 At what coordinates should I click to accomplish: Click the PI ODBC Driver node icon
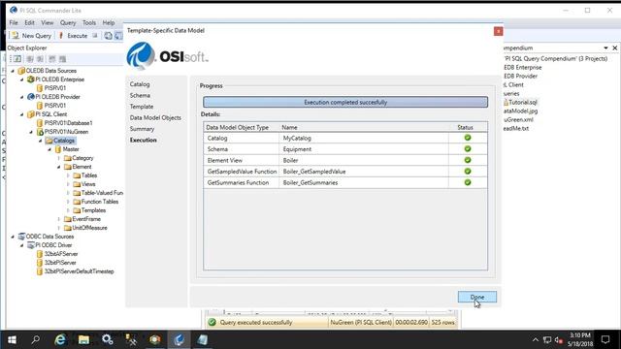(x=30, y=245)
